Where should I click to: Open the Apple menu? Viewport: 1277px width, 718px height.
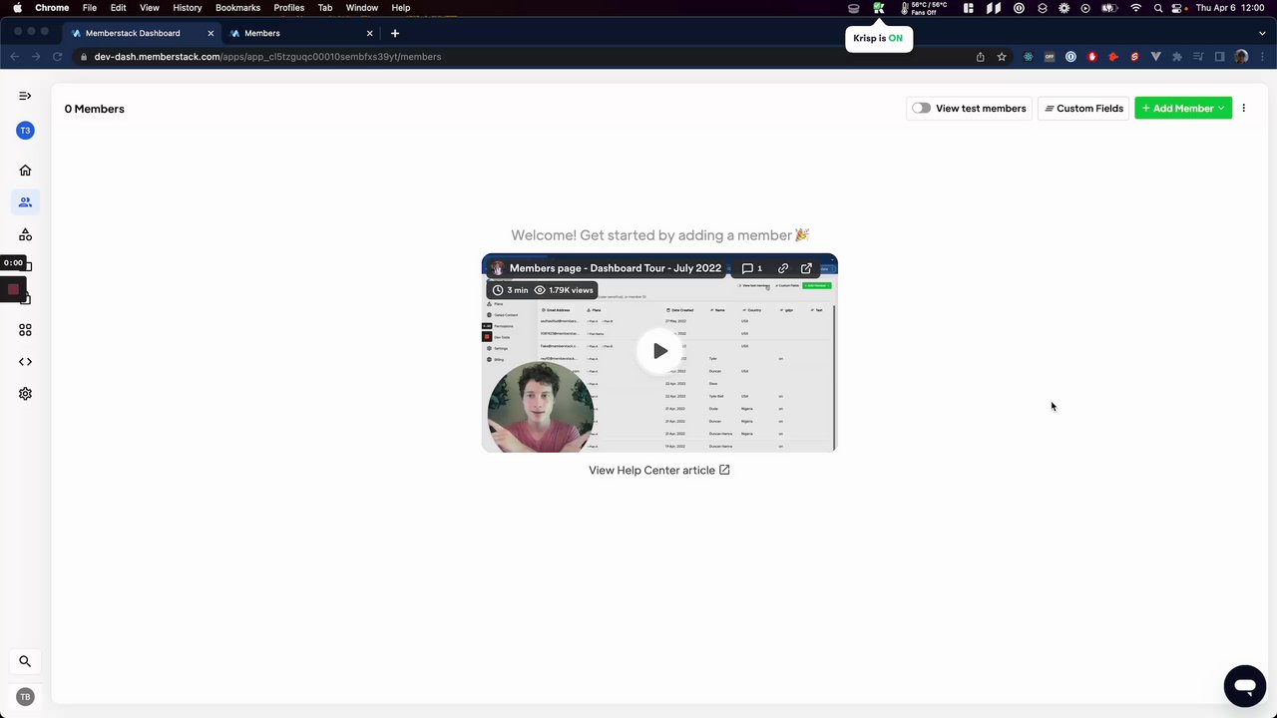click(x=17, y=7)
